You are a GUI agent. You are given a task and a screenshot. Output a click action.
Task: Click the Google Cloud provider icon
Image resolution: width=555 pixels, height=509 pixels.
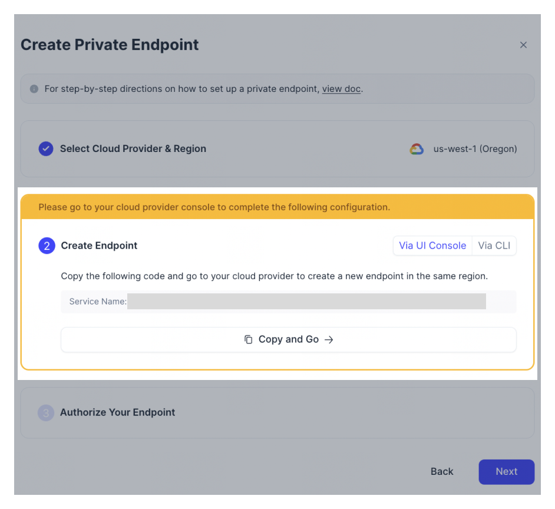tap(417, 148)
